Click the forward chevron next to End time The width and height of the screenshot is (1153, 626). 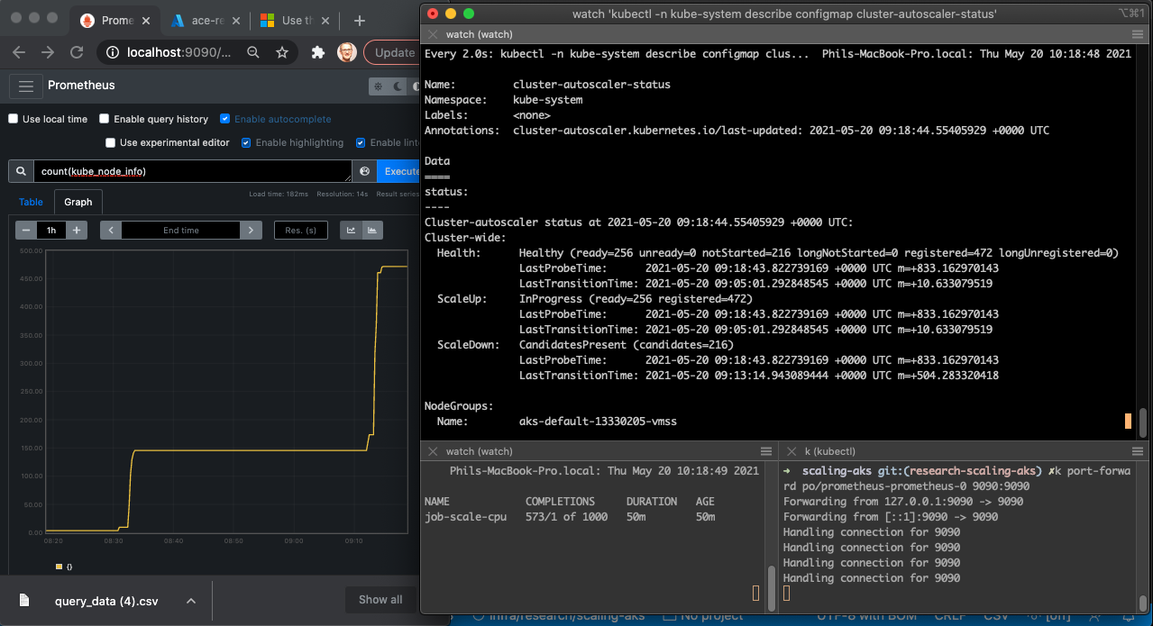pyautogui.click(x=250, y=230)
